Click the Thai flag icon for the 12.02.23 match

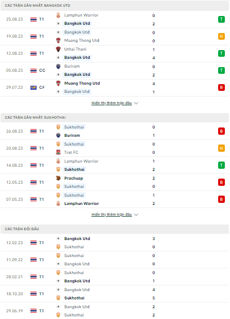34,243
